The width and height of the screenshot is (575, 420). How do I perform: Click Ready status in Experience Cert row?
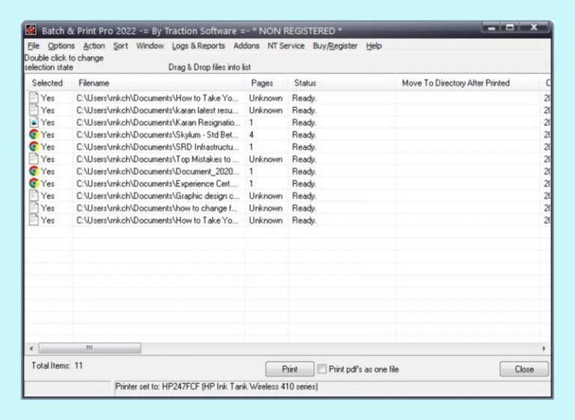pos(304,183)
